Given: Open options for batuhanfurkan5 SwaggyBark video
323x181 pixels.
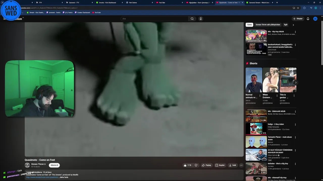Looking at the screenshot, I should click(295, 45).
